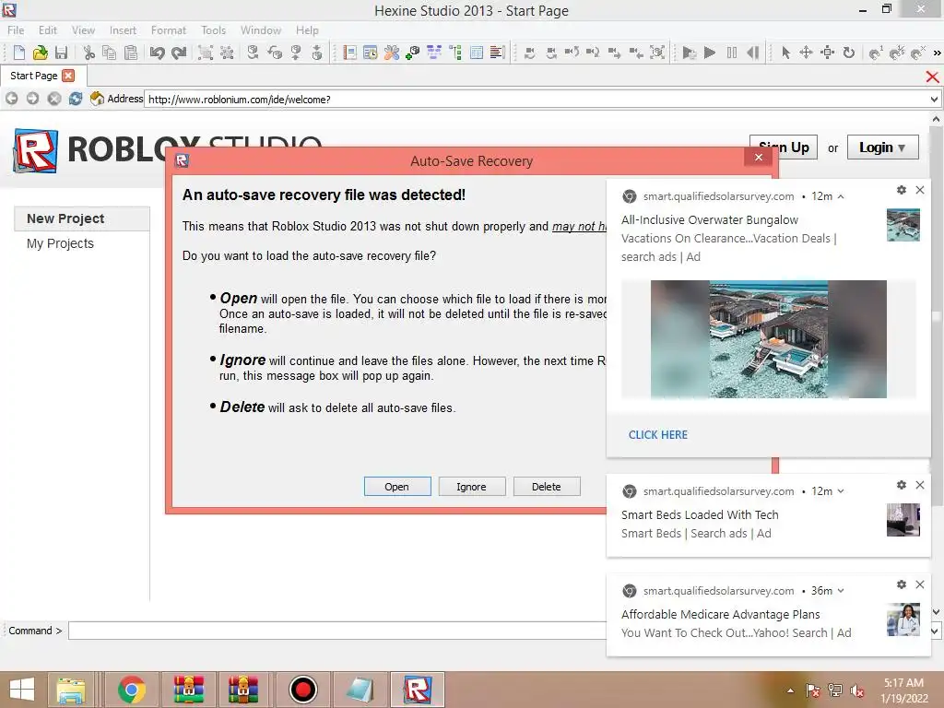Open Chrome from the taskbar
This screenshot has width=944, height=708.
point(132,690)
